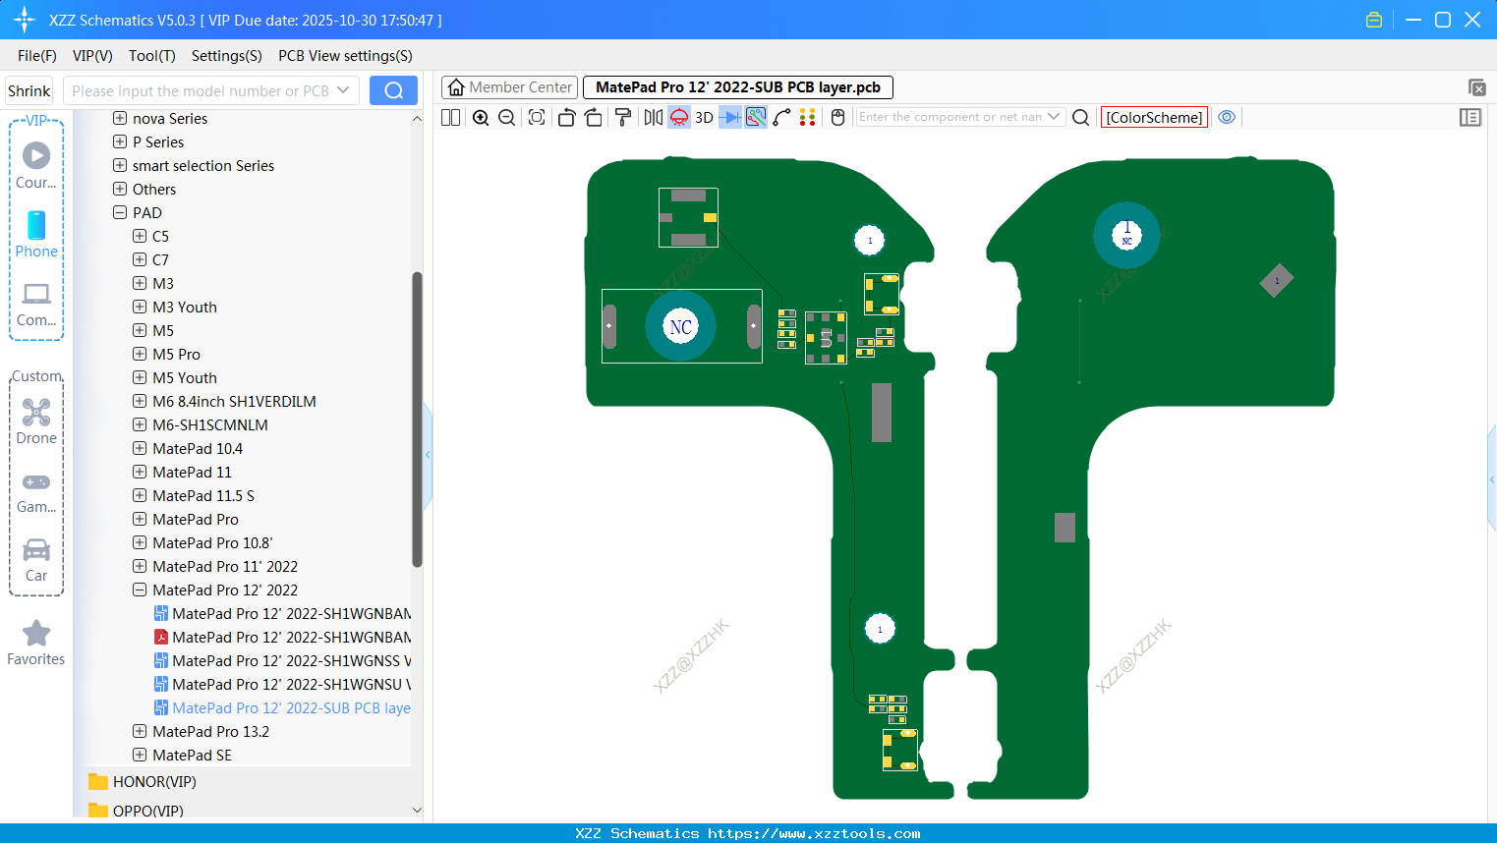Click the model number search input field
Viewport: 1497px width, 843px height.
click(201, 90)
